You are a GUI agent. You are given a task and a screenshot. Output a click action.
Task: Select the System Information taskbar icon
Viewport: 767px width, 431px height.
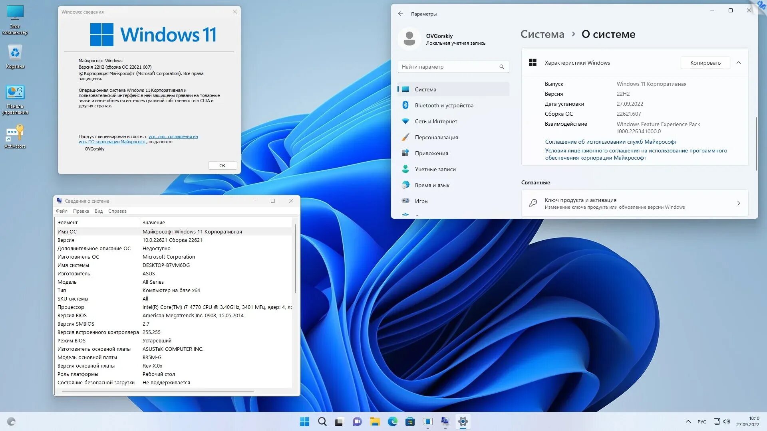tap(445, 421)
